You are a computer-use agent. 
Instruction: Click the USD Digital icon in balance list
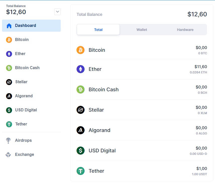click(x=81, y=151)
